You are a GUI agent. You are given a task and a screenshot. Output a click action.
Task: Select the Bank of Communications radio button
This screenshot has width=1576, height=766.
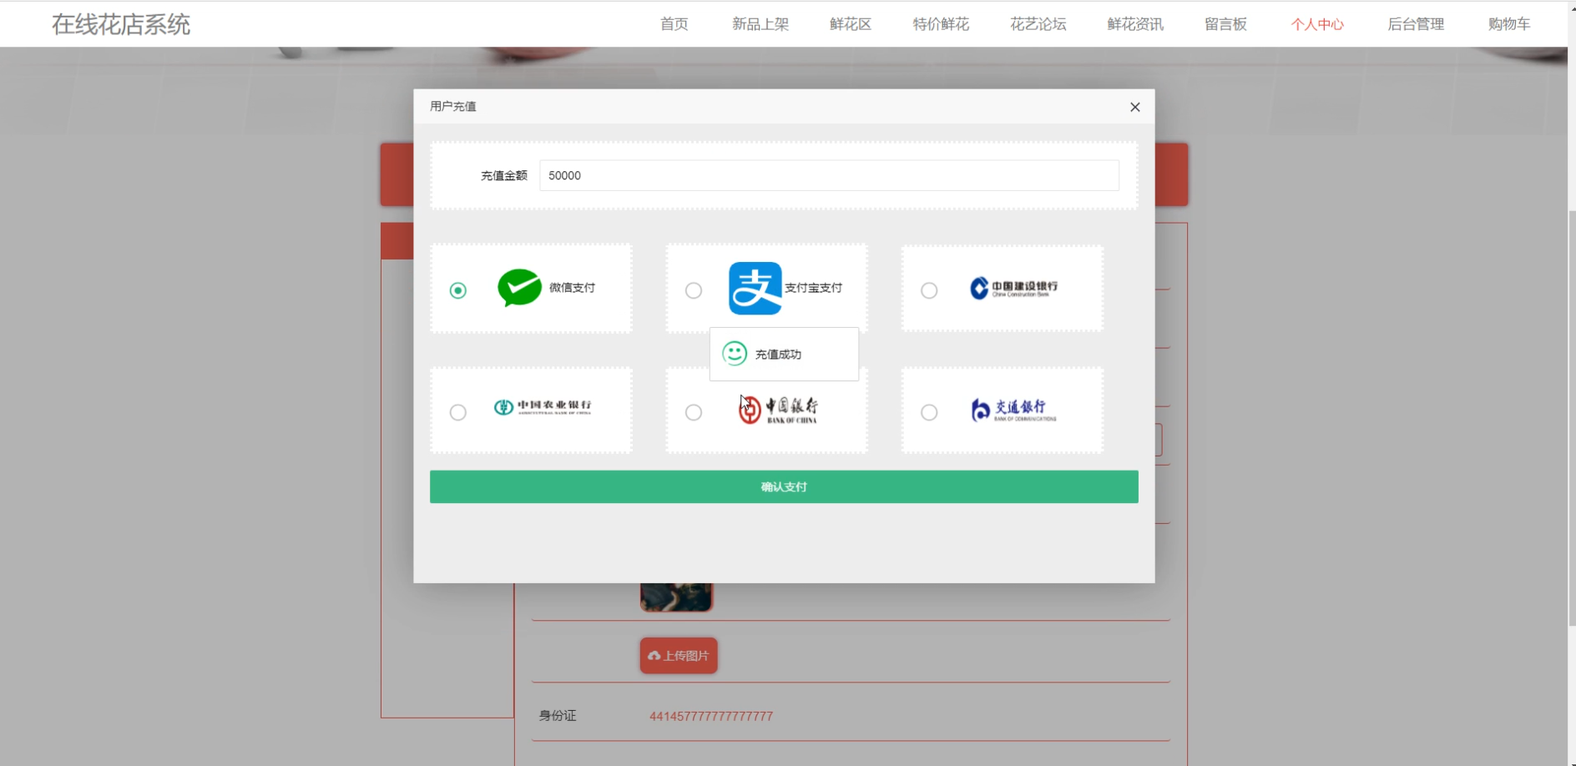tap(929, 412)
